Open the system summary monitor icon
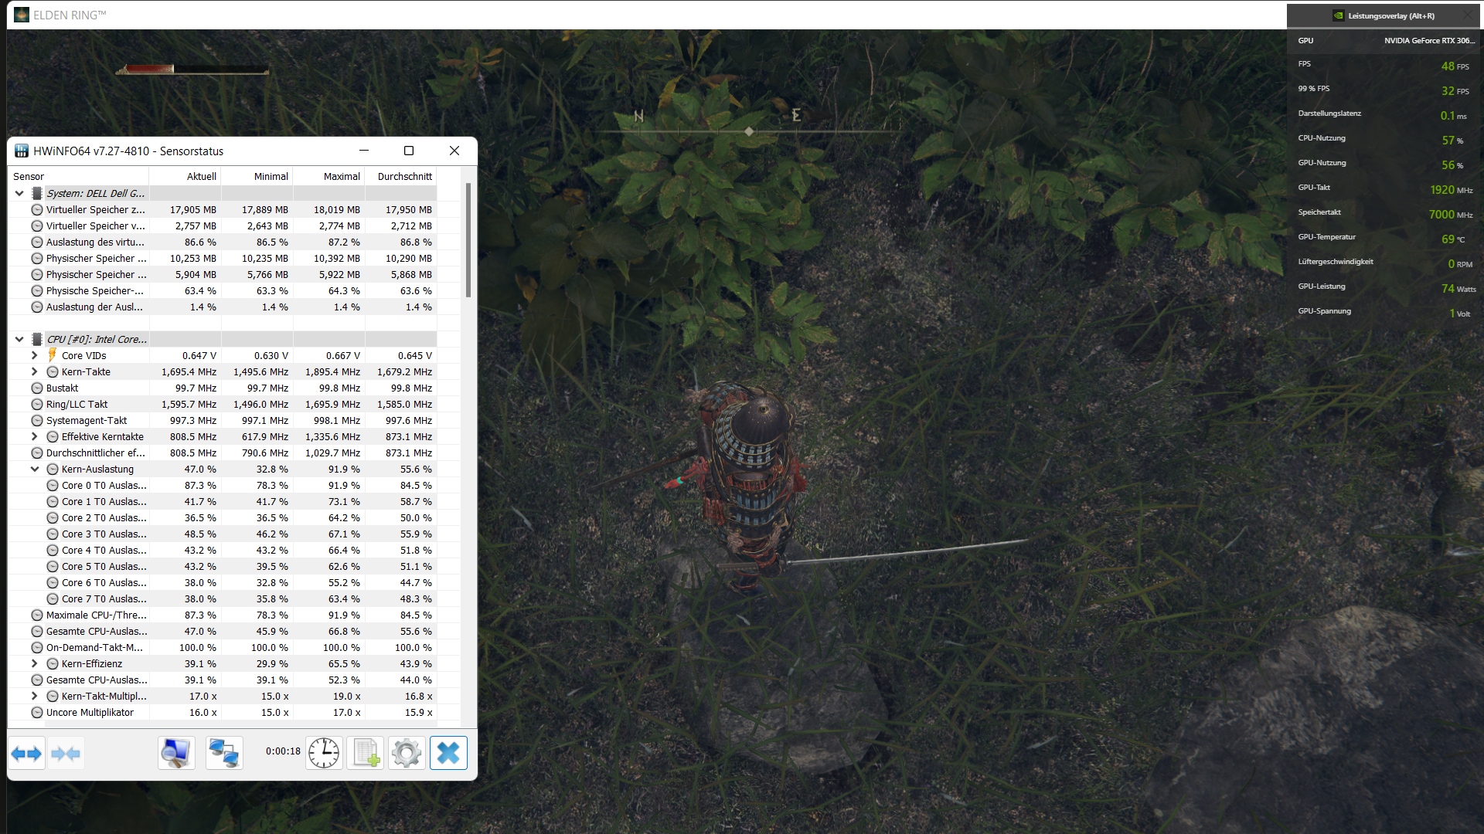Screen dimensions: 1484x834 click(x=176, y=753)
